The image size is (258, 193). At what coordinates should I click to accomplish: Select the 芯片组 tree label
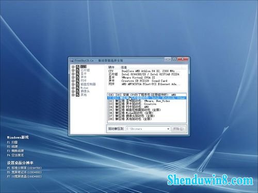(85, 70)
